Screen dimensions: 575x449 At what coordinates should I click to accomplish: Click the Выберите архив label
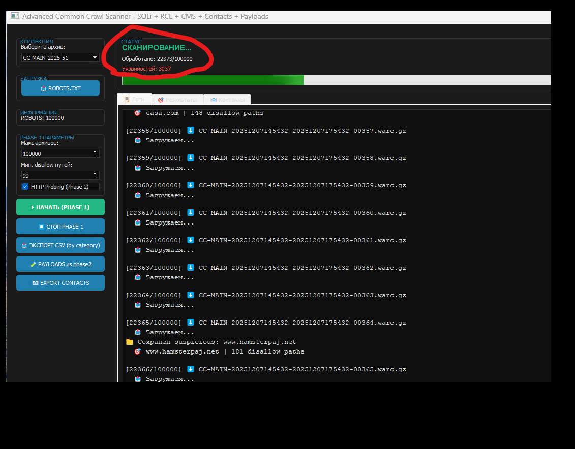pyautogui.click(x=43, y=47)
